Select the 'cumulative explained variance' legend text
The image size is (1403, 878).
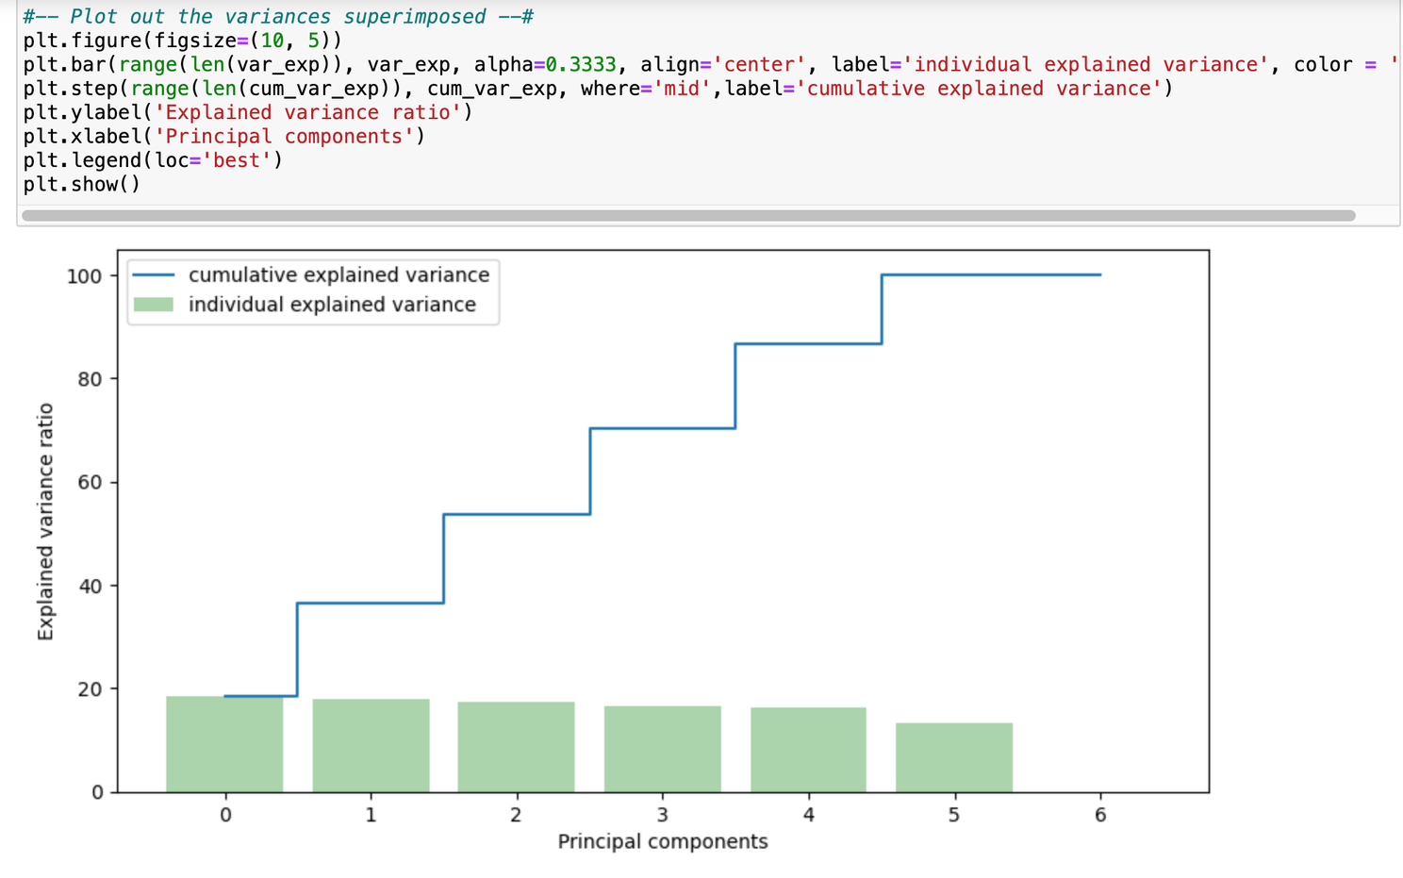pos(338,275)
